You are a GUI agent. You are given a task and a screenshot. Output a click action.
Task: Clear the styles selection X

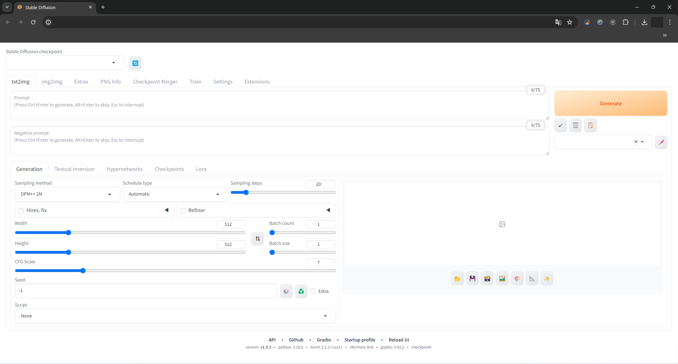636,142
